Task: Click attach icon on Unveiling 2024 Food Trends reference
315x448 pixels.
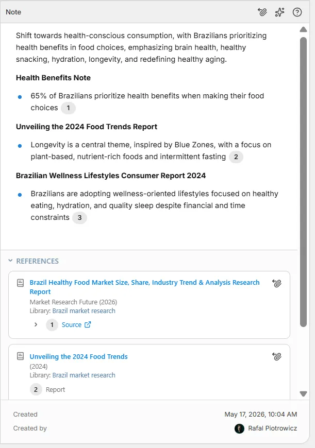Action: [277, 356]
